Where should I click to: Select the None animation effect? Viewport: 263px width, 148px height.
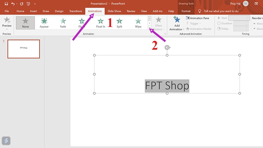pos(25,23)
